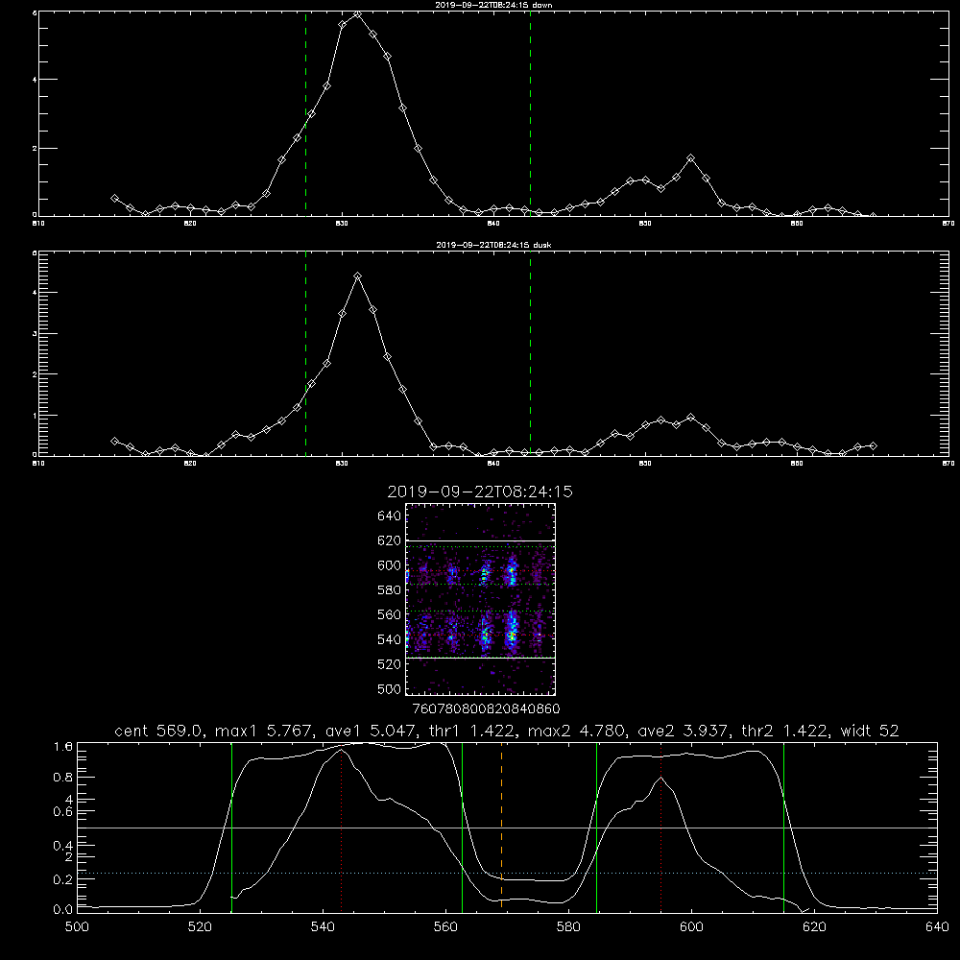960x960 pixels.
Task: Click the colored spectral image thumbnail
Action: point(481,599)
